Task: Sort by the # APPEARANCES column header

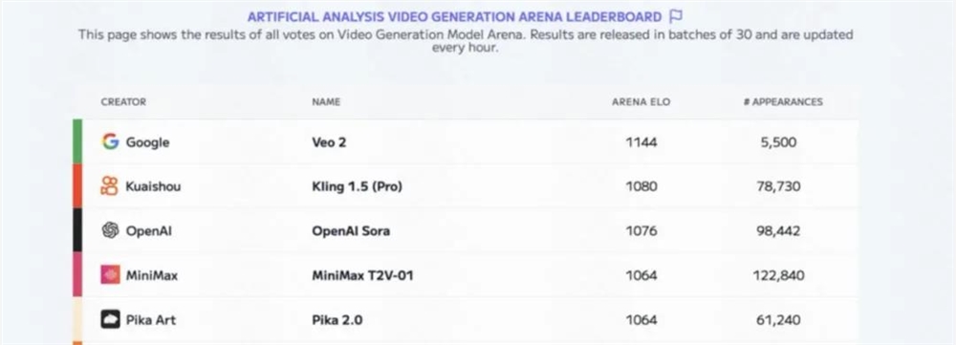Action: point(783,102)
